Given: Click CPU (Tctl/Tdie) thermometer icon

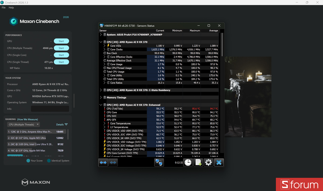Looking at the screenshot, I should coord(105,109).
